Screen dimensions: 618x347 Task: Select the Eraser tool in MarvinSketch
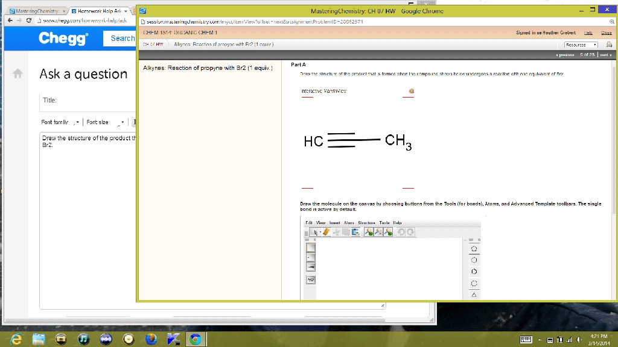click(x=326, y=231)
